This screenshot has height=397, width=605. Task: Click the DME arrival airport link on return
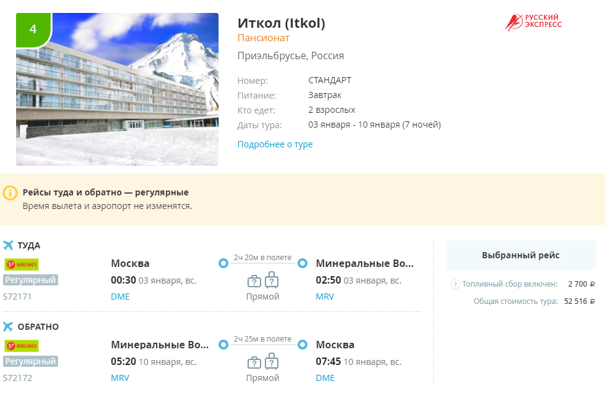(325, 378)
